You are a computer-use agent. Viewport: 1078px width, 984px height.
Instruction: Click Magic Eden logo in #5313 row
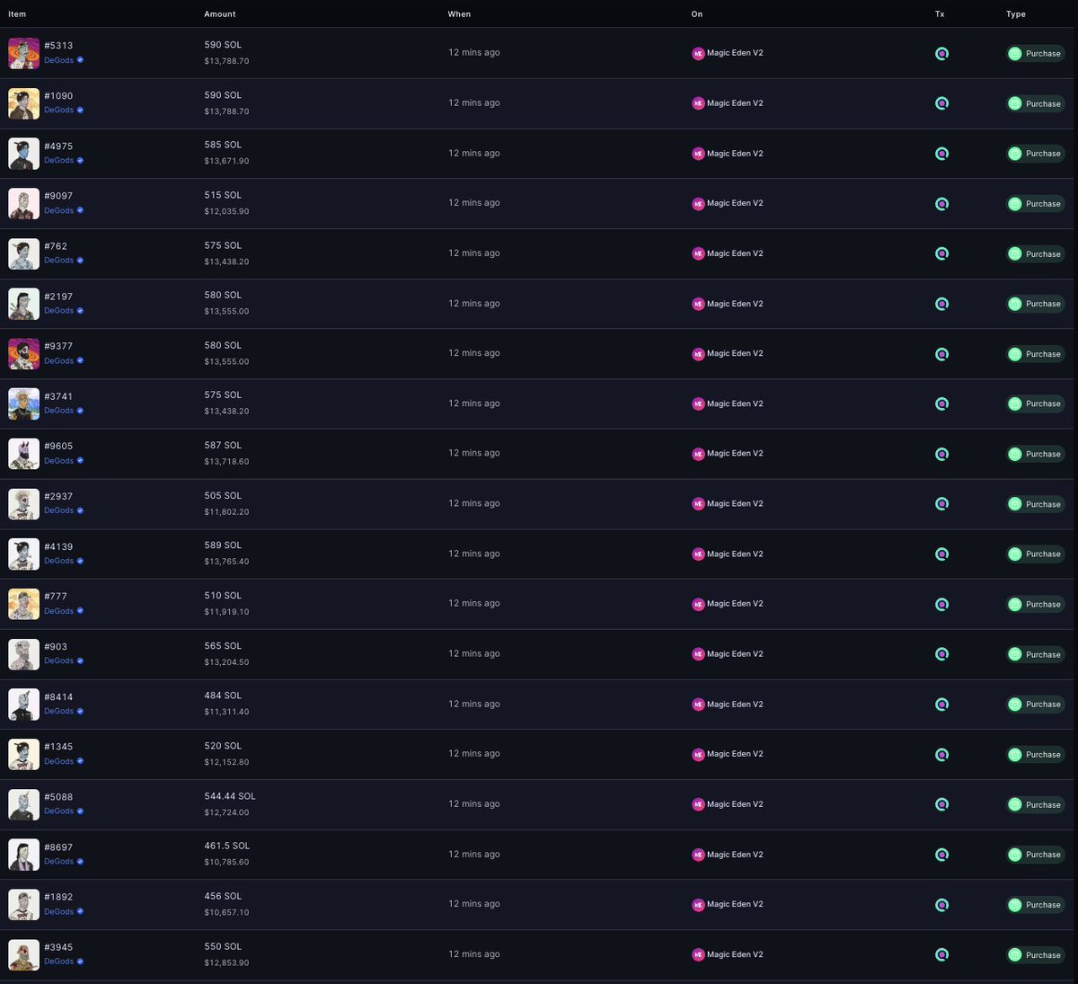pyautogui.click(x=698, y=53)
